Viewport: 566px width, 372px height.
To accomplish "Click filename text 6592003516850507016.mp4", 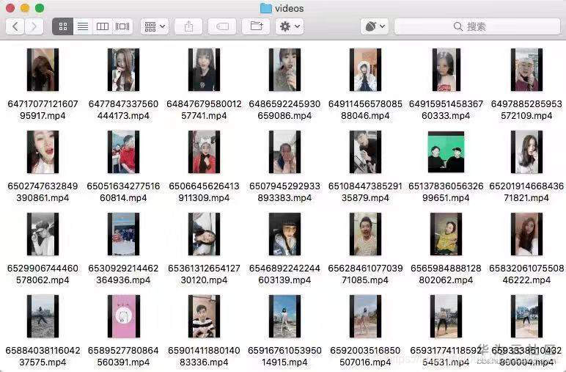I will (x=365, y=356).
